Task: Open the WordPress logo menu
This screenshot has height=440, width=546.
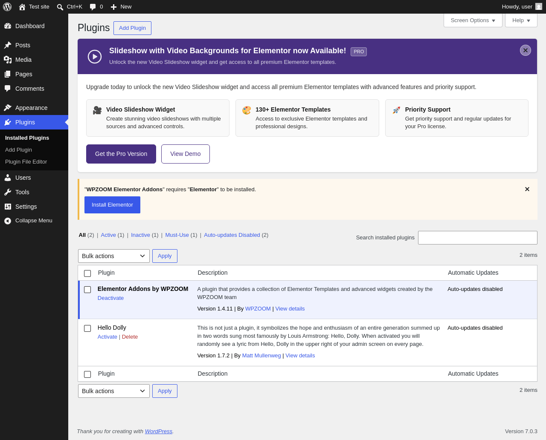Action: (x=7, y=7)
